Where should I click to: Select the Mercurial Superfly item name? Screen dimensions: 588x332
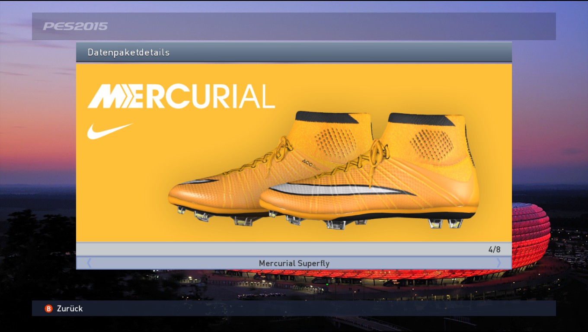point(294,263)
